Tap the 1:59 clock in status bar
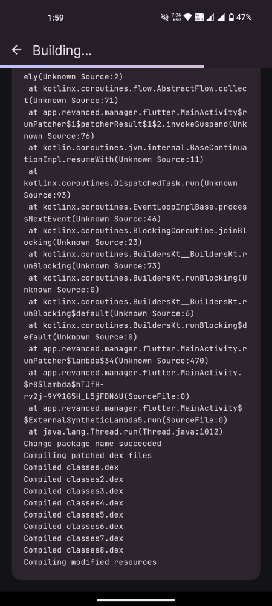The image size is (272, 606). 56,18
